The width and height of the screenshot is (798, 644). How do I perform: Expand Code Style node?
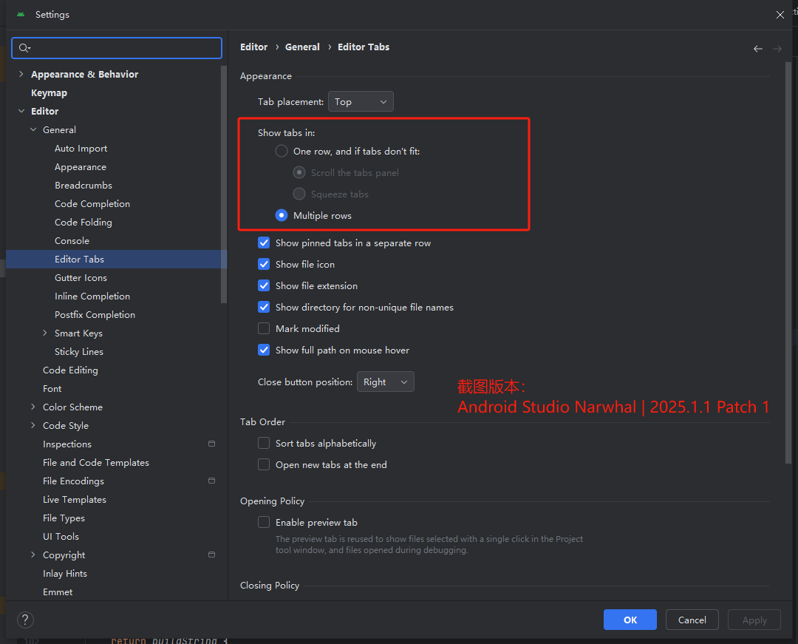[33, 425]
